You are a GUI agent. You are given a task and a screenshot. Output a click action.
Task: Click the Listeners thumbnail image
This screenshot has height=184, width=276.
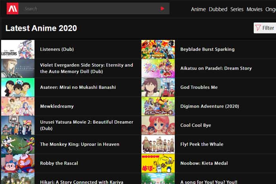[18, 49]
